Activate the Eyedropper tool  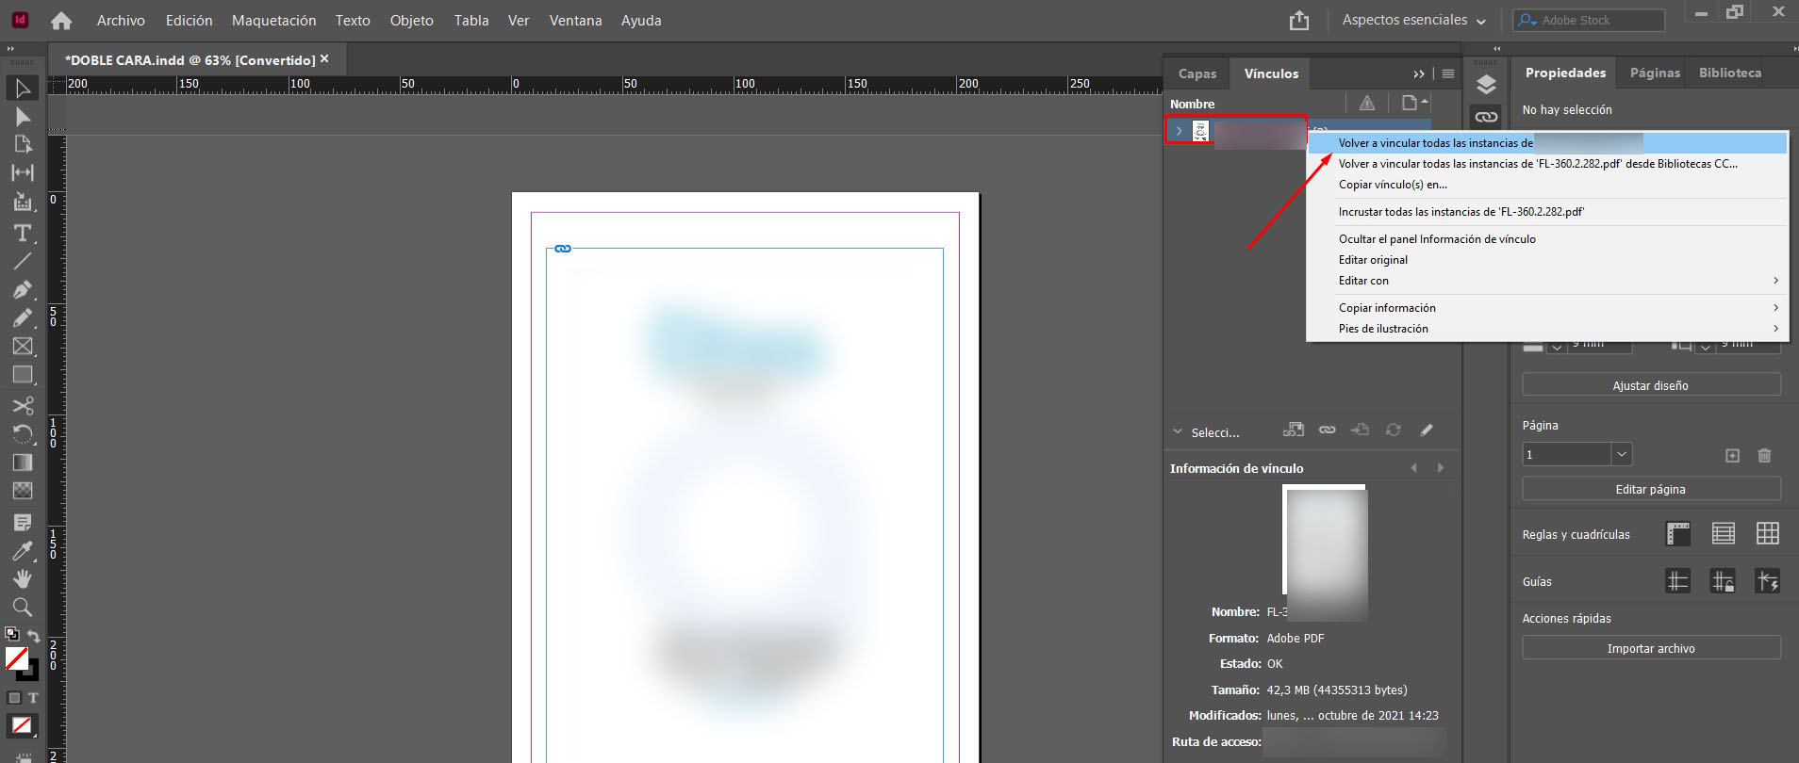23,550
